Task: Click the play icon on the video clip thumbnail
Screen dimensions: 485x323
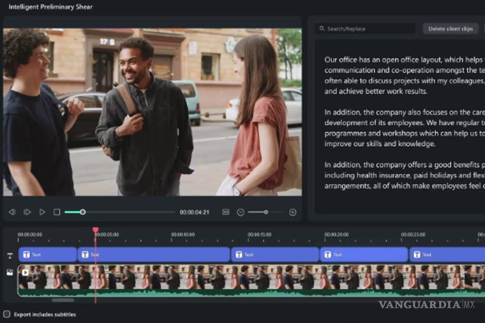Action: click(26, 272)
